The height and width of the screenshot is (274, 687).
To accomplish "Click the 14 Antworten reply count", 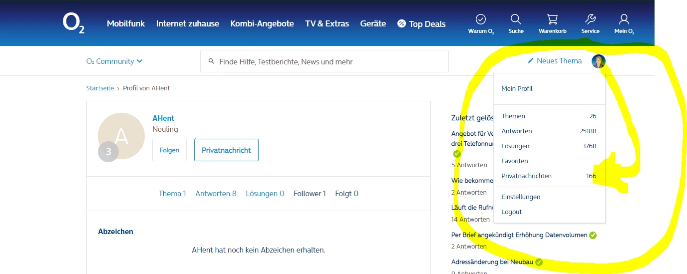I will [x=470, y=219].
